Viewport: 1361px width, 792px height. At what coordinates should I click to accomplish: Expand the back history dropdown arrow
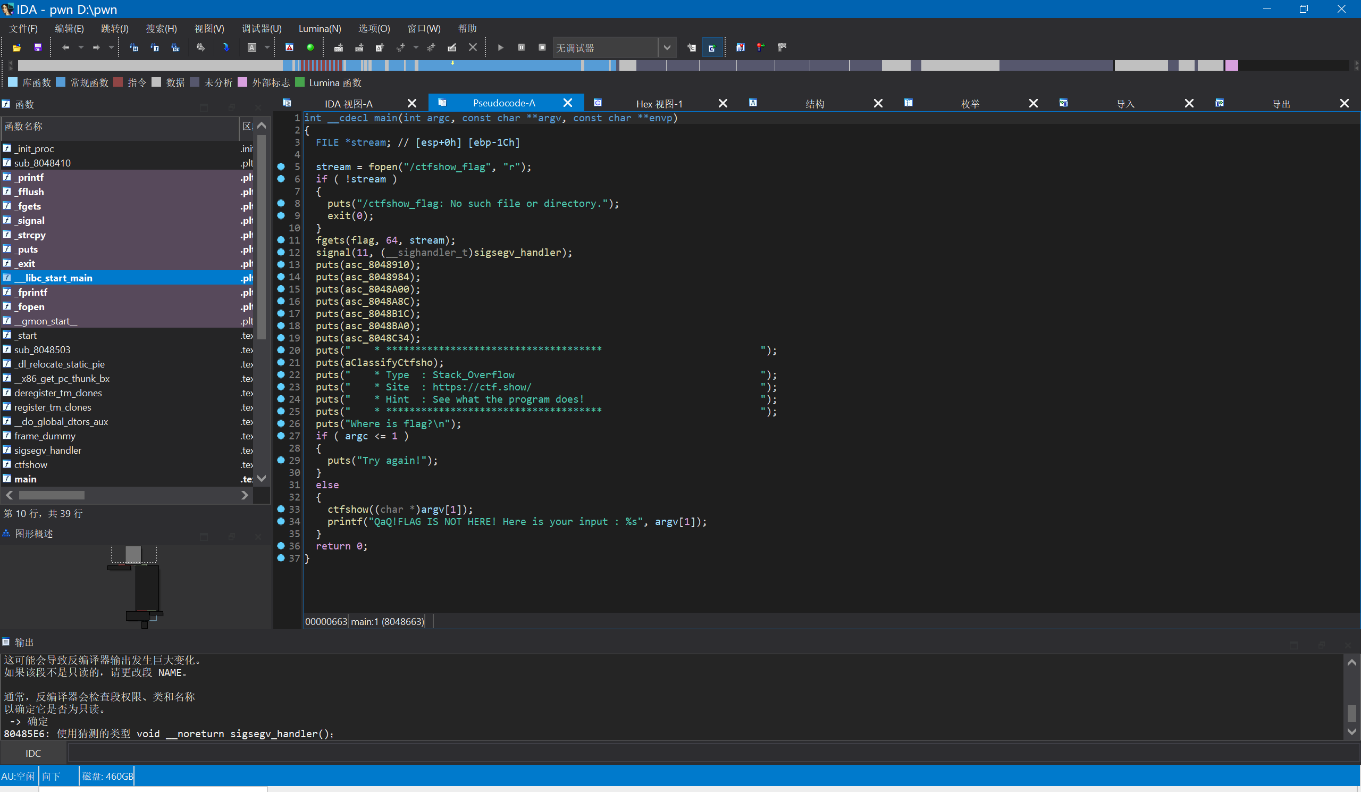(x=81, y=47)
